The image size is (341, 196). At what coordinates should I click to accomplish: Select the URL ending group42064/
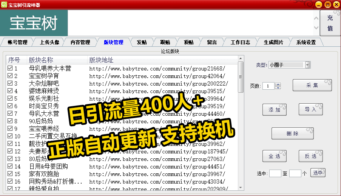157,76
